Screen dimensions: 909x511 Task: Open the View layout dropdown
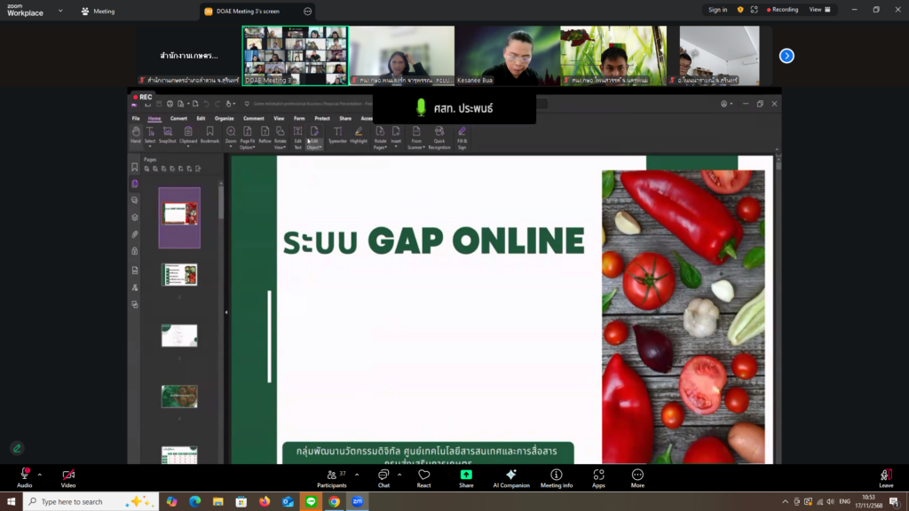(821, 10)
